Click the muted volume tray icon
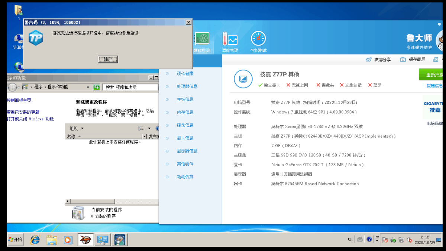This screenshot has height=251, width=446. tap(410, 240)
